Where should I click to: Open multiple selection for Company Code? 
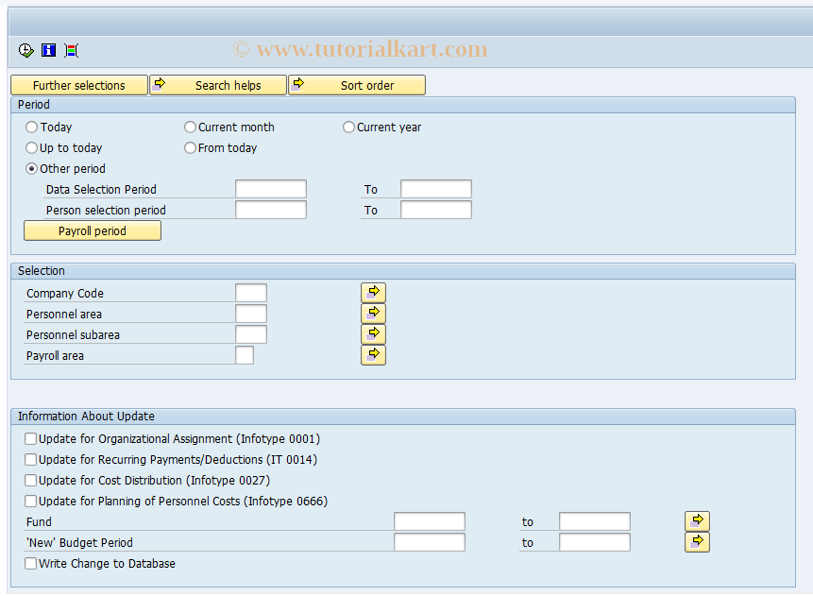pos(373,292)
